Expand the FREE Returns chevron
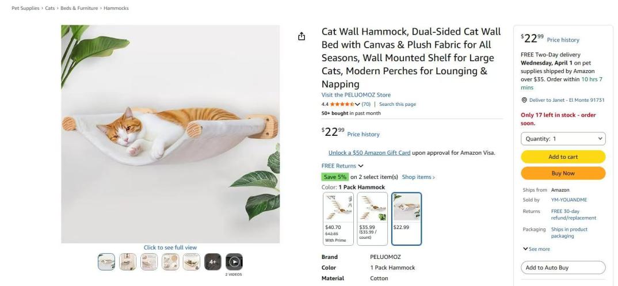The width and height of the screenshot is (618, 286). (x=361, y=166)
